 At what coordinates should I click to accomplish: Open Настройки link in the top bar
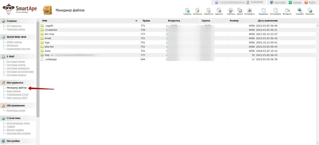pos(280,2)
